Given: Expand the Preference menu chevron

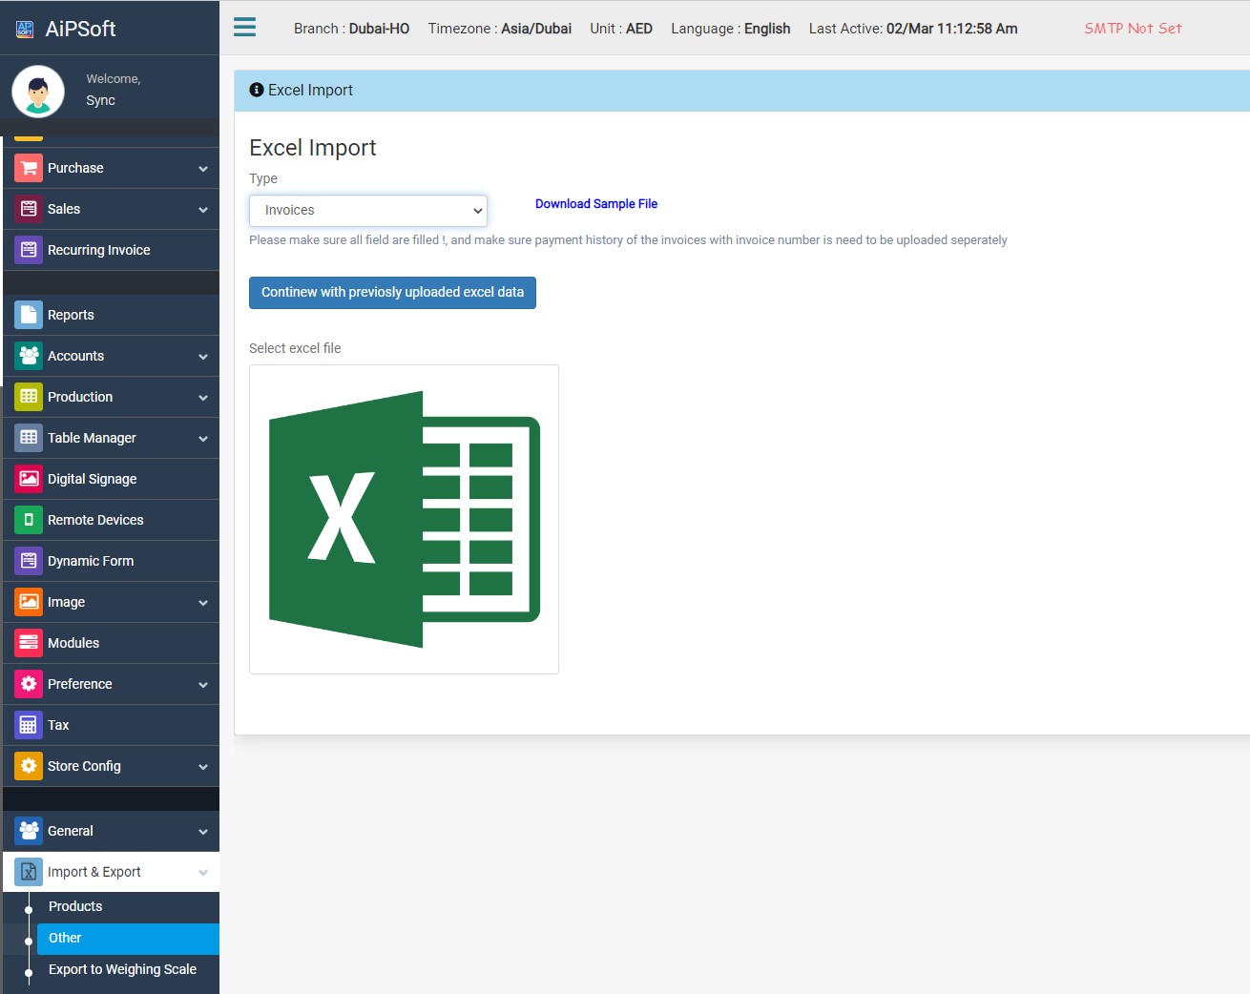Looking at the screenshot, I should 203,685.
